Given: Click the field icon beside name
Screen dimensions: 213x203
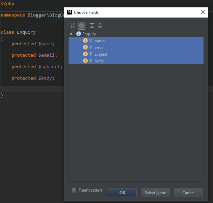Looking at the screenshot, I should click(85, 41).
